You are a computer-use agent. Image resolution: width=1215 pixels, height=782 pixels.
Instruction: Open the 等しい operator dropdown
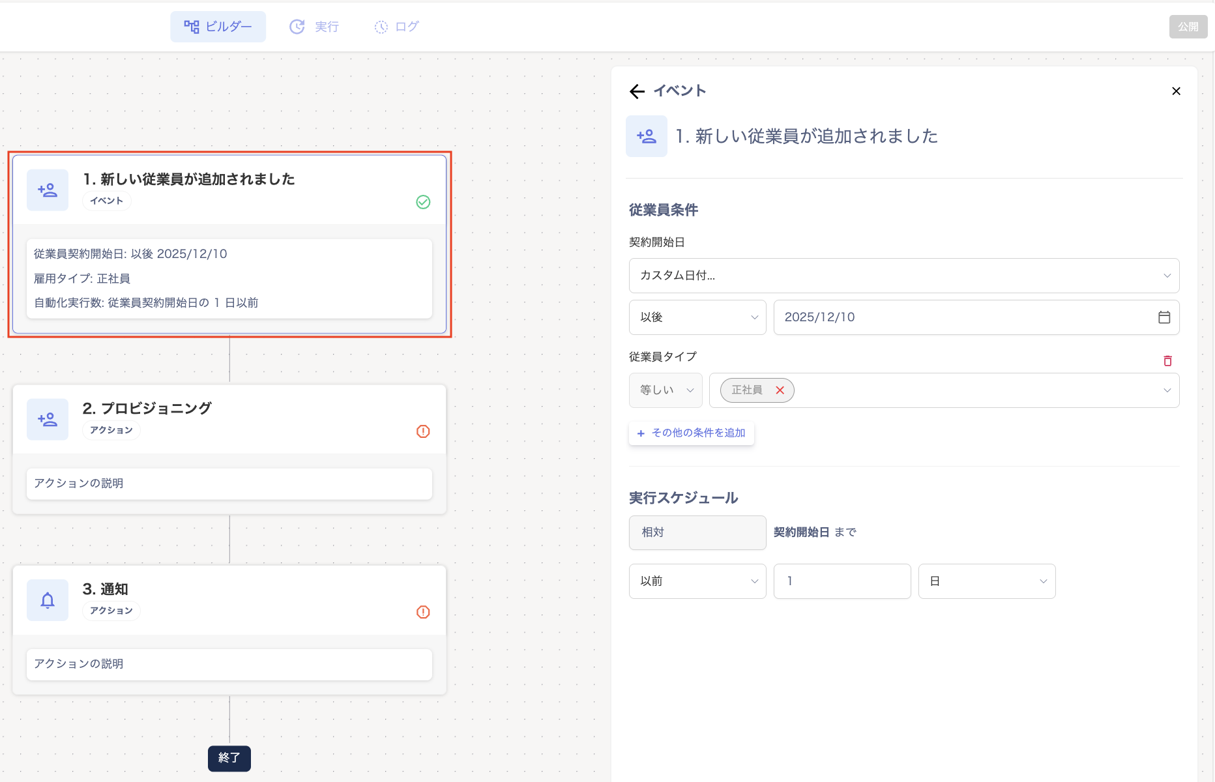pos(666,390)
